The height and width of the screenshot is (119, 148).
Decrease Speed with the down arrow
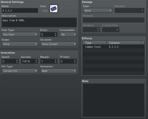17,62
